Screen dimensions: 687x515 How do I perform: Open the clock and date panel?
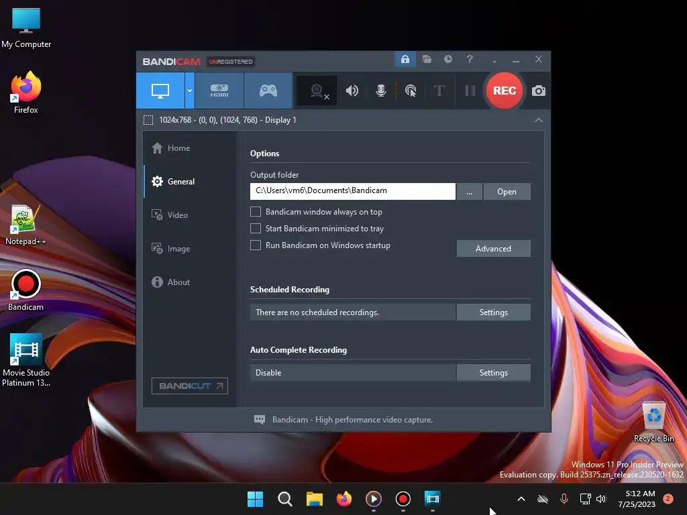click(637, 499)
